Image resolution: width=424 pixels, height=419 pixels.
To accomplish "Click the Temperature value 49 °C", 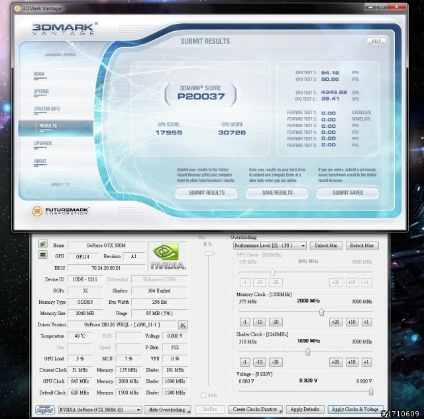I will point(80,336).
